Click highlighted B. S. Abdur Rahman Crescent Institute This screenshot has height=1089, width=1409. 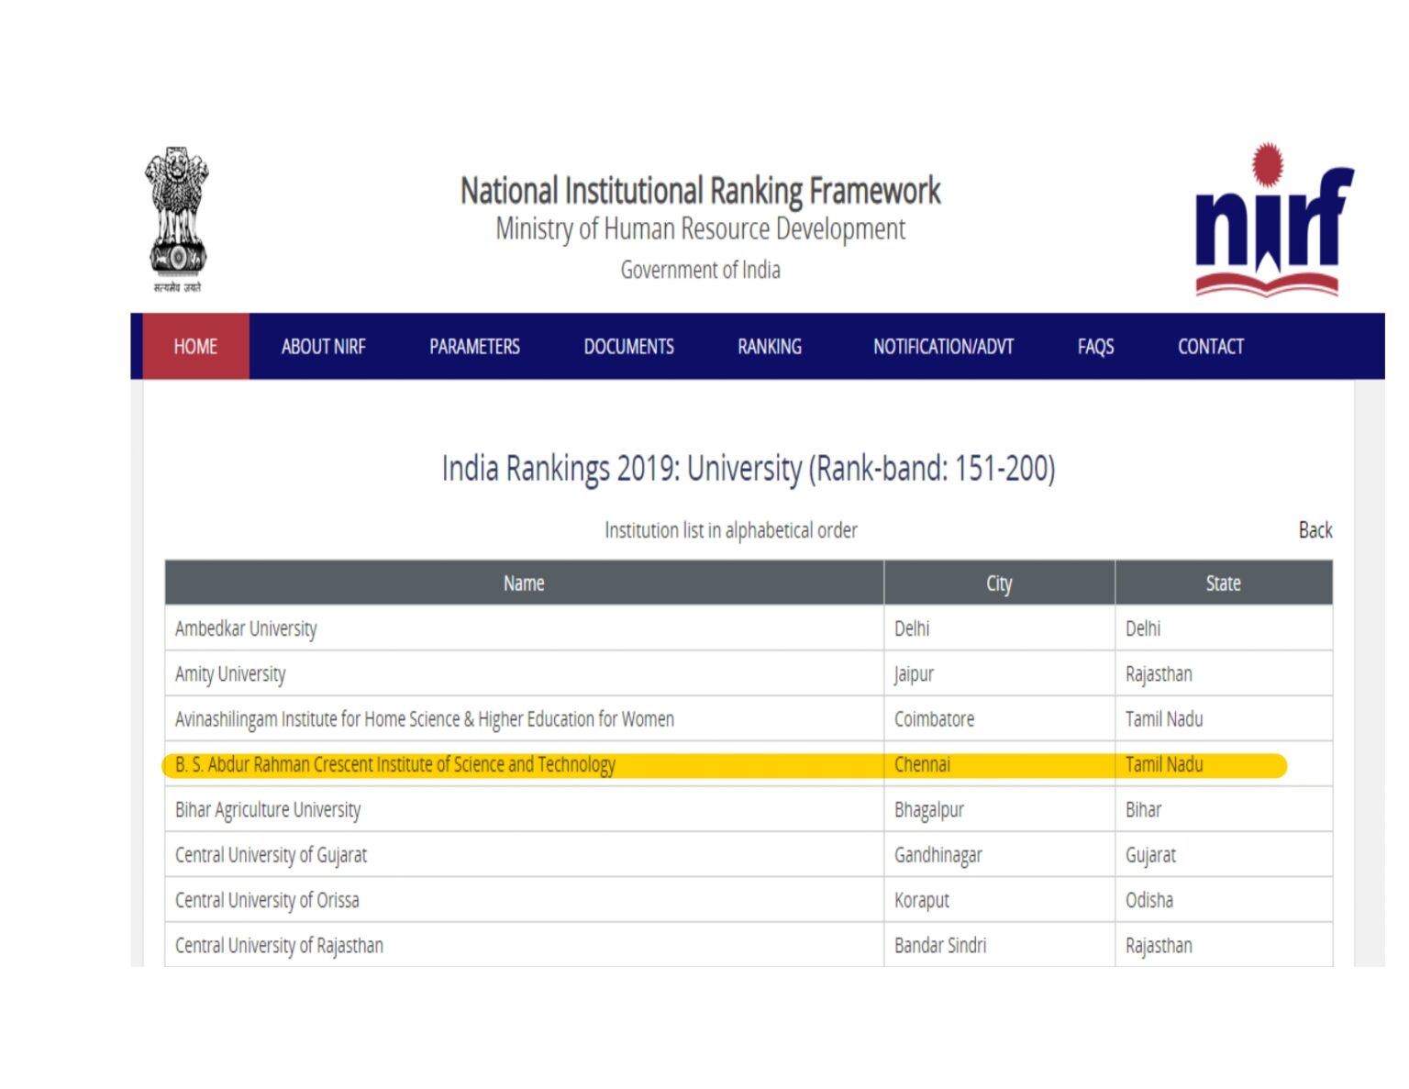pos(395,764)
